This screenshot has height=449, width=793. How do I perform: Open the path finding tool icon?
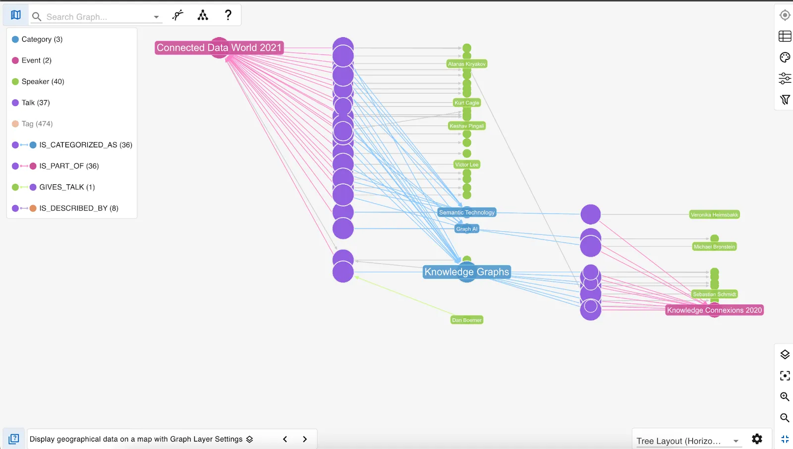coord(177,15)
